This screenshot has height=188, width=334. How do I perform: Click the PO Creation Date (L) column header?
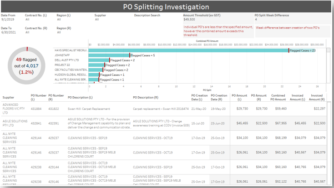click(x=199, y=97)
